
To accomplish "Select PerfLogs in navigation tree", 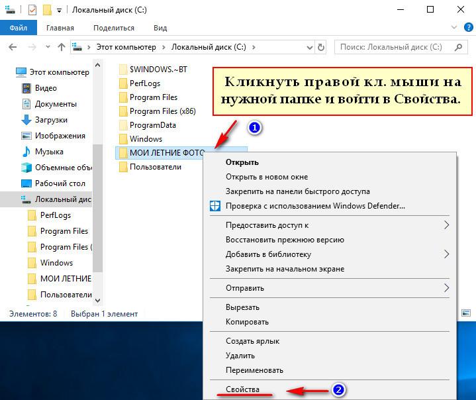I will [x=49, y=215].
